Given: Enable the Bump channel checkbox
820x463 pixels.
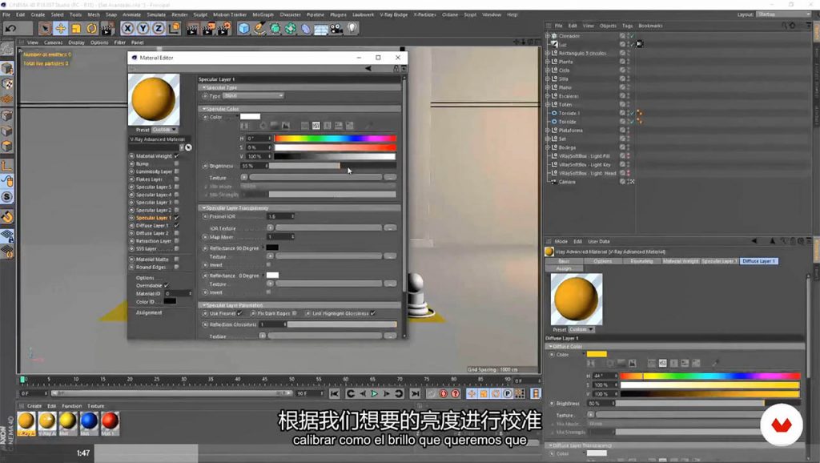Looking at the screenshot, I should coord(176,163).
